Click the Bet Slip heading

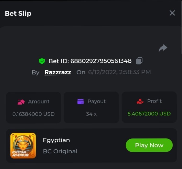point(18,14)
